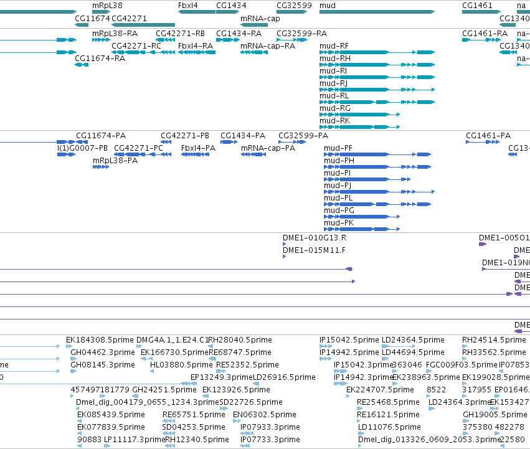Click the CG32599-PA protein label
This screenshot has height=449, width=530.
[x=303, y=136]
